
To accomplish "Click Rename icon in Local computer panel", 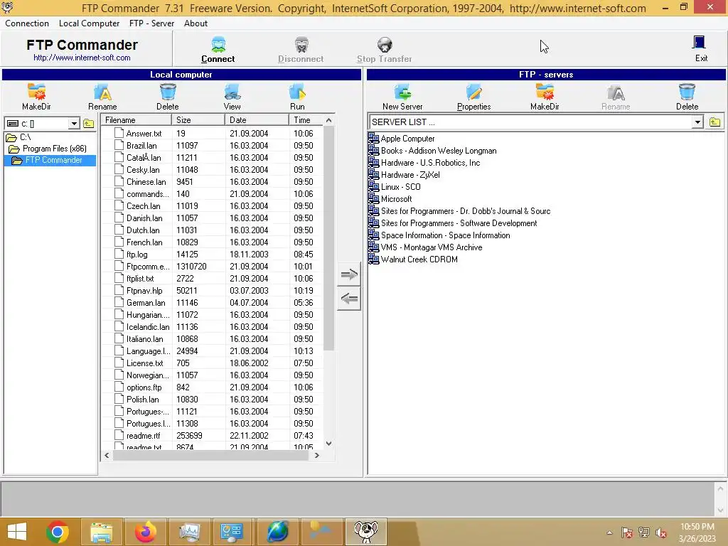I will pyautogui.click(x=102, y=92).
